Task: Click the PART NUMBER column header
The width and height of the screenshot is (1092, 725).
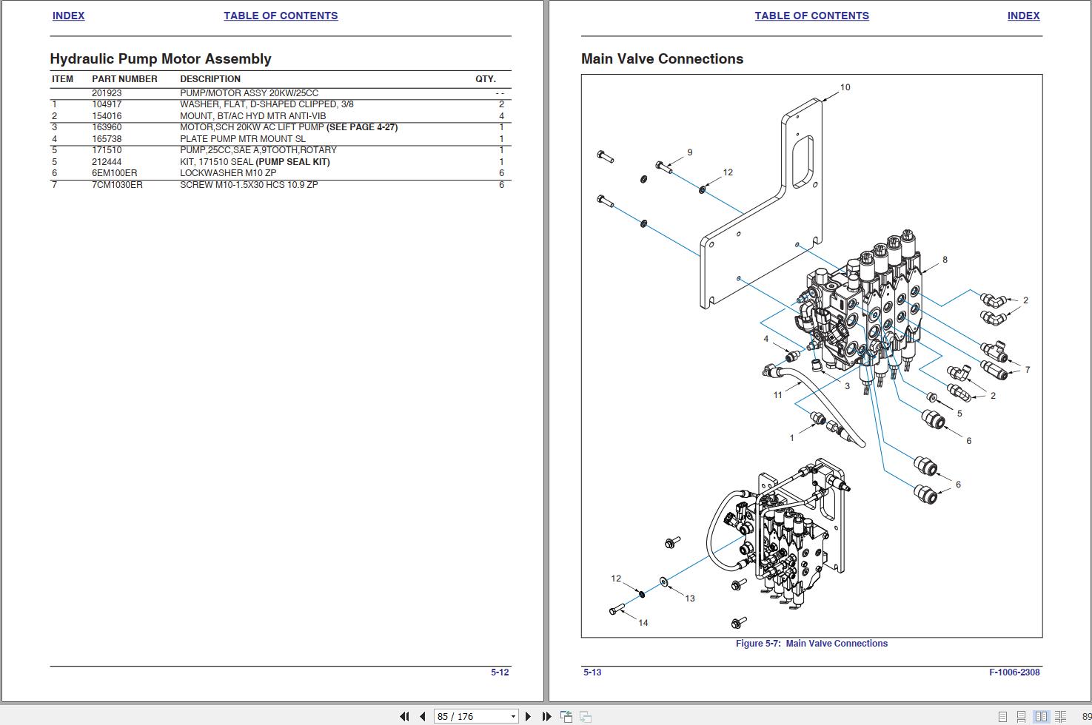Action: tap(124, 79)
